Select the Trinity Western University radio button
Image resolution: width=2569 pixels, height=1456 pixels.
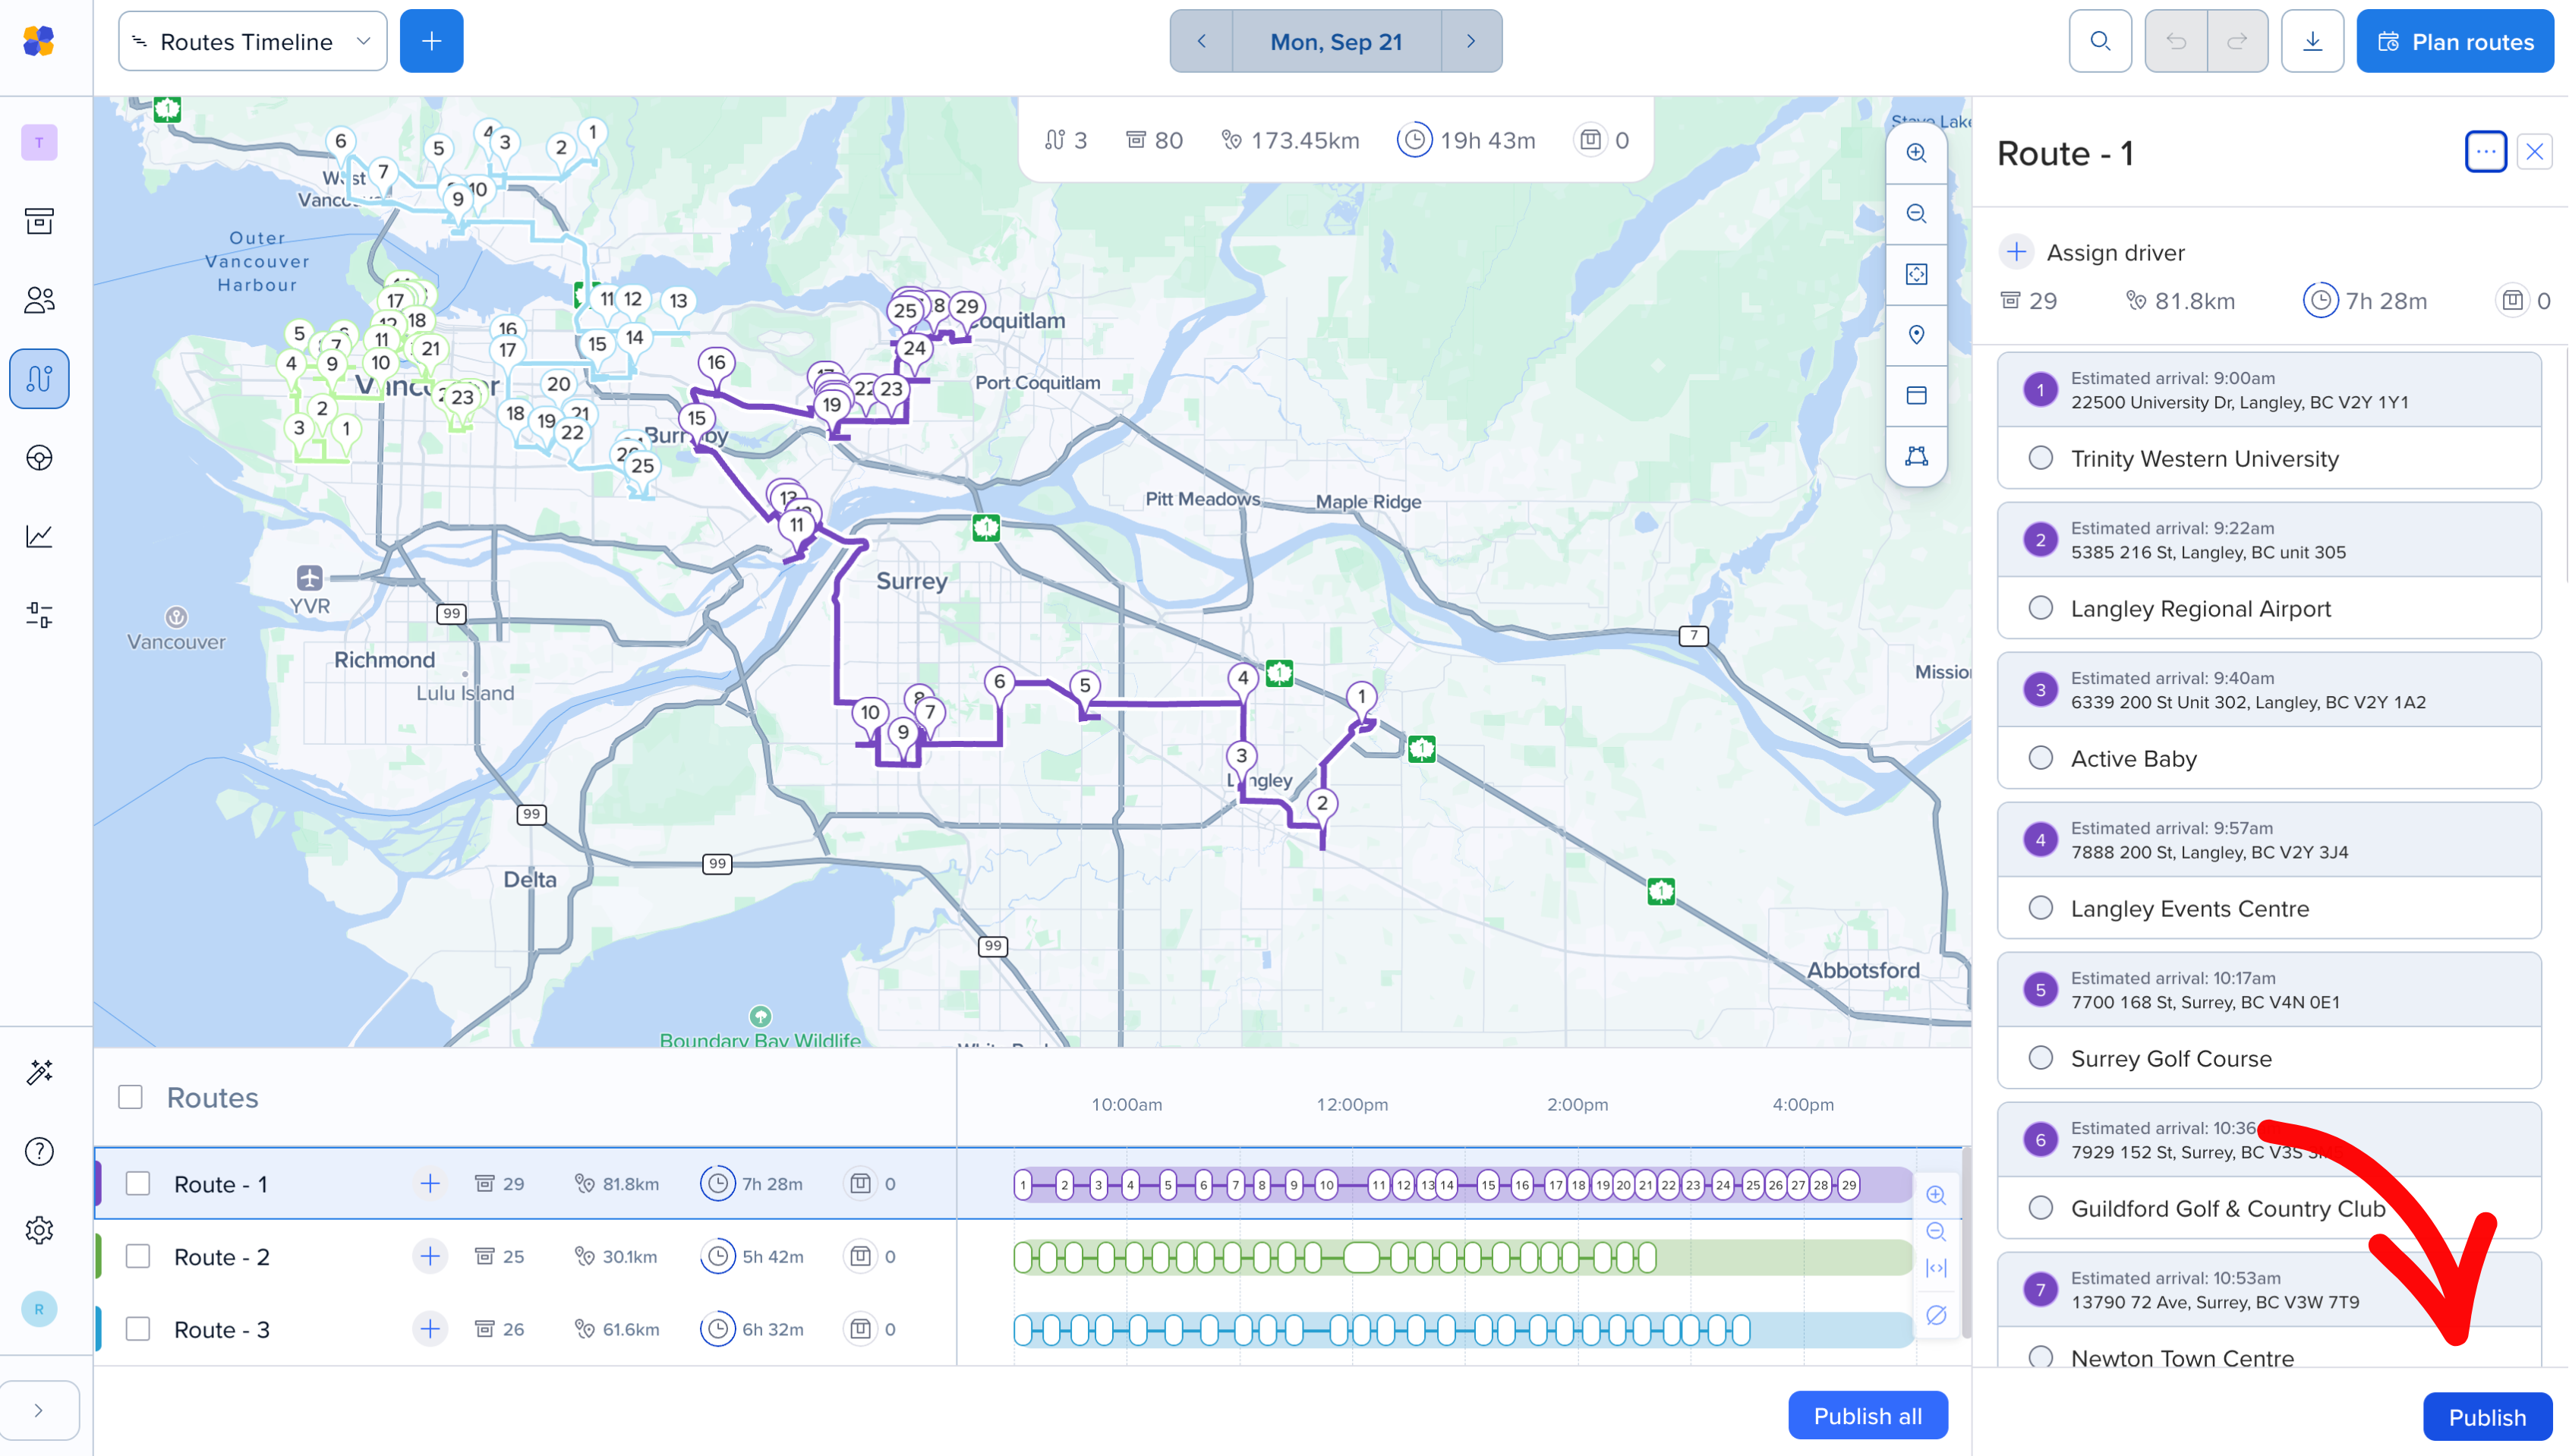[2040, 458]
